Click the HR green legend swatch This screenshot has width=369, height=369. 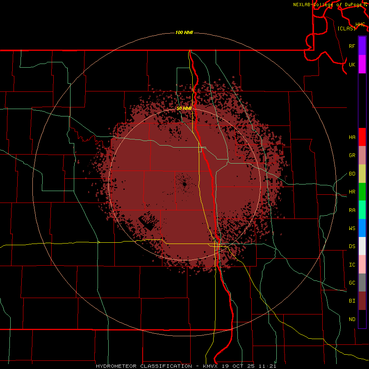[362, 192]
